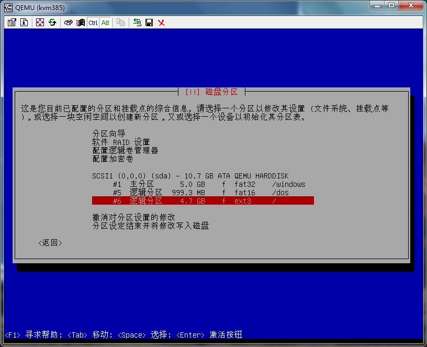Close the QEMU (kvm385) window
The width and height of the screenshot is (427, 347).
click(411, 6)
